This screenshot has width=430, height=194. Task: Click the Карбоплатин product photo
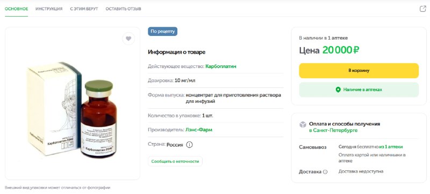click(x=73, y=109)
